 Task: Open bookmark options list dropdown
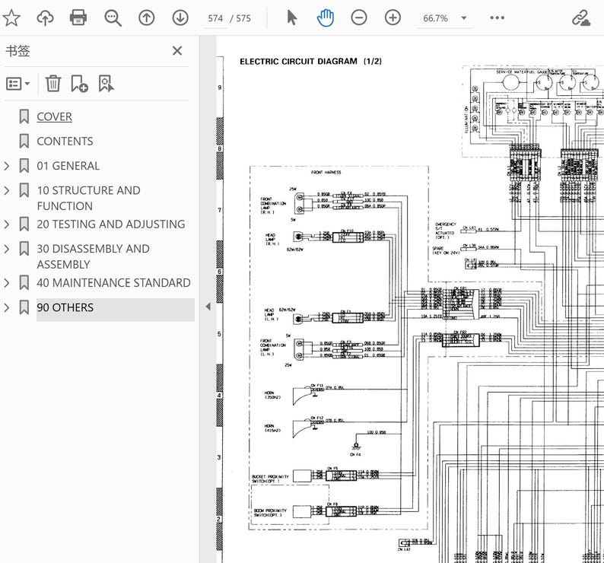click(17, 84)
